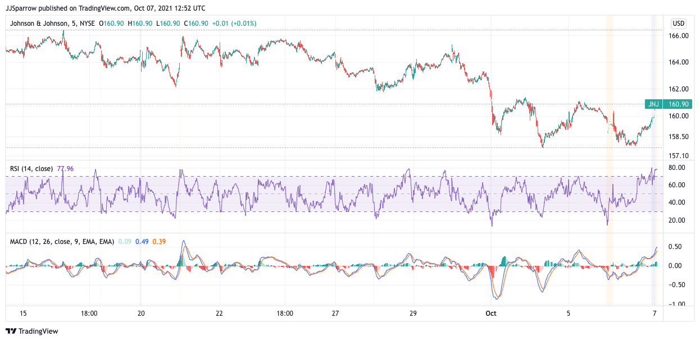Click the 18:00 time label following 22
700x341 pixels.
(285, 314)
